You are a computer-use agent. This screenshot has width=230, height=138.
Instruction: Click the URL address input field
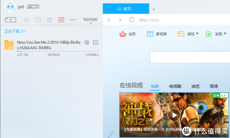point(184,20)
